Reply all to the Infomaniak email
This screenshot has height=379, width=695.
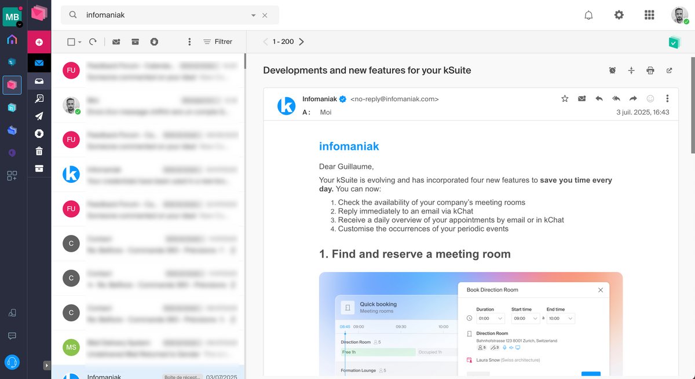click(x=616, y=99)
